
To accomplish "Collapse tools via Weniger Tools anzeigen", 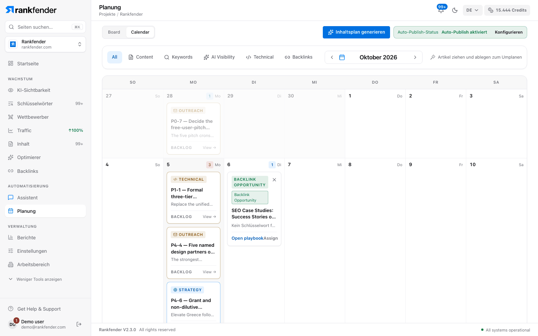I will click(35, 279).
